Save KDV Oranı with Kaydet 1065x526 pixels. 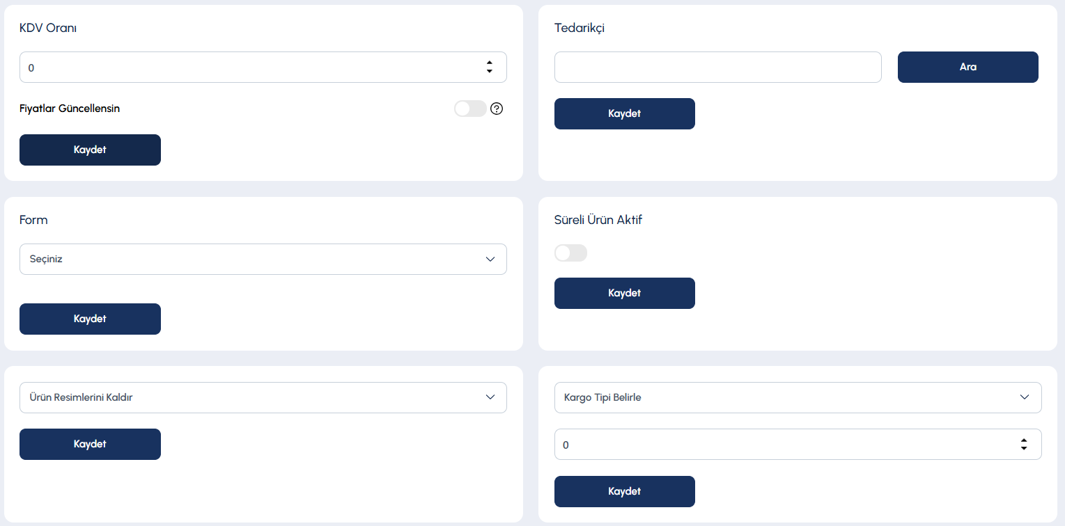click(x=90, y=150)
